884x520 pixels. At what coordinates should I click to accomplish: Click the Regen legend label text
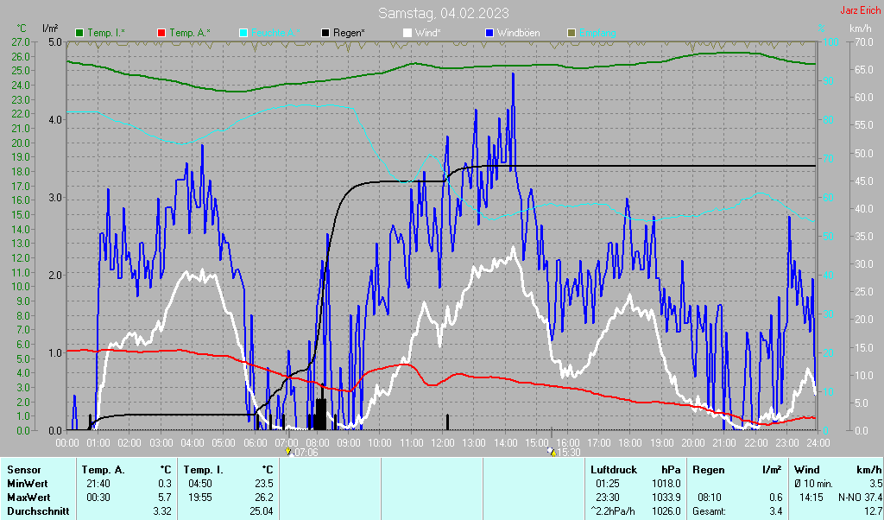(349, 33)
